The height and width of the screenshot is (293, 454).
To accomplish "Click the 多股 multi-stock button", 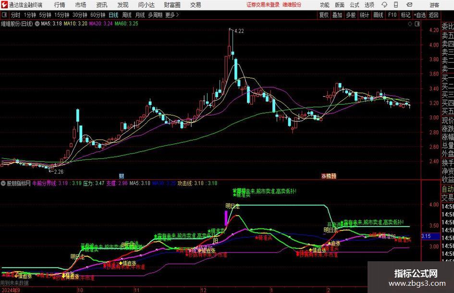I will 351,15.
